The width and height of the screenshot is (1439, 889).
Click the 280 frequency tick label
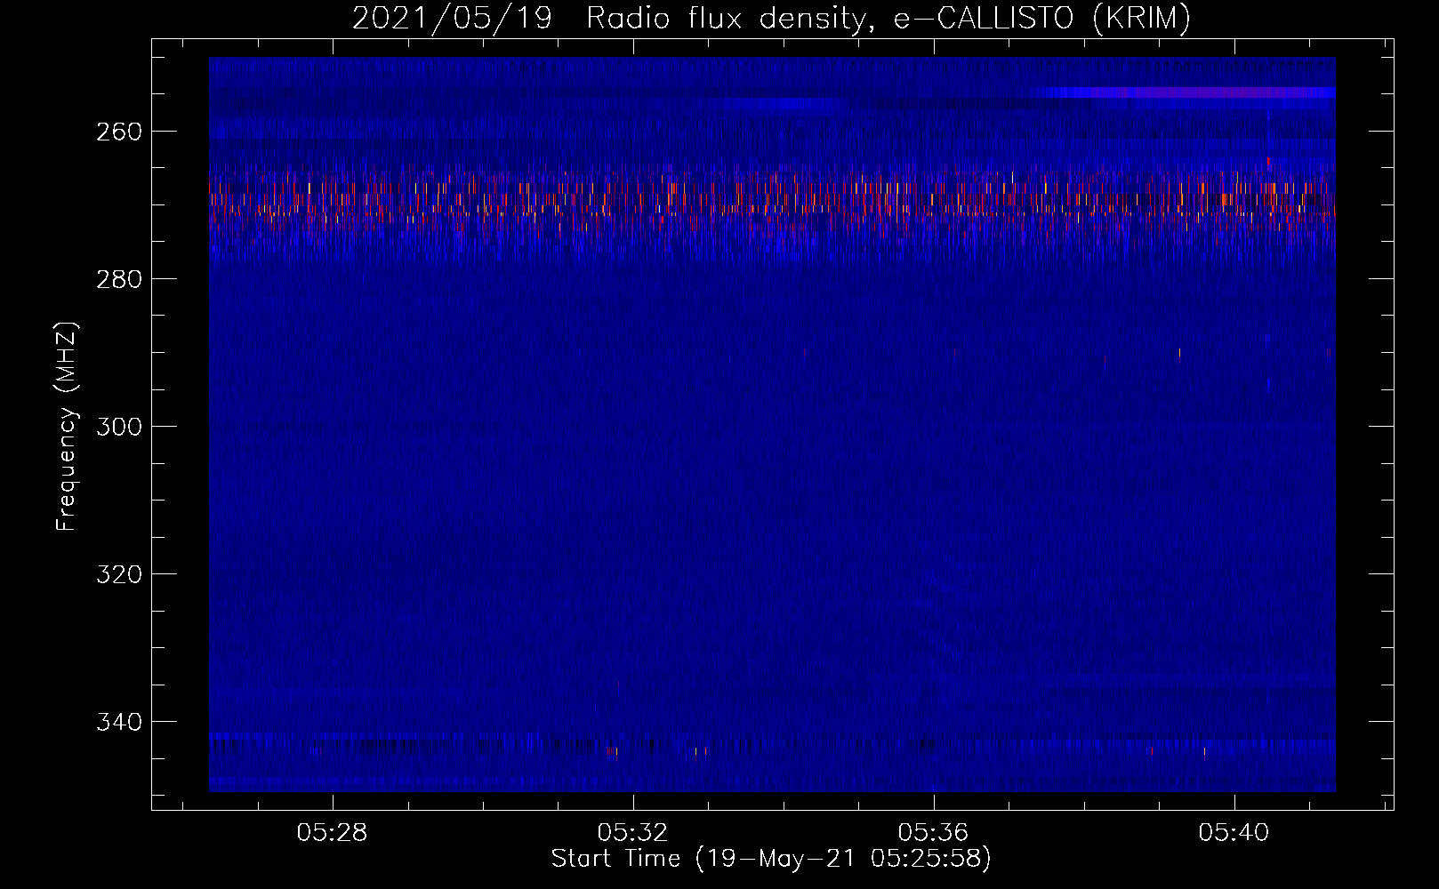click(x=119, y=279)
